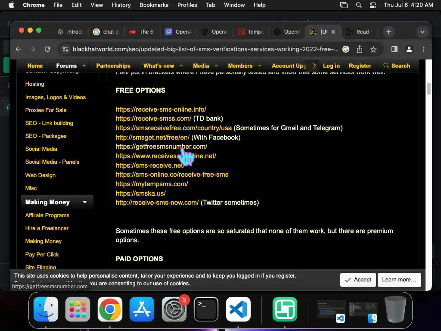441x331 pixels.
Task: Open the tab search dropdown arrow
Action: (x=422, y=32)
